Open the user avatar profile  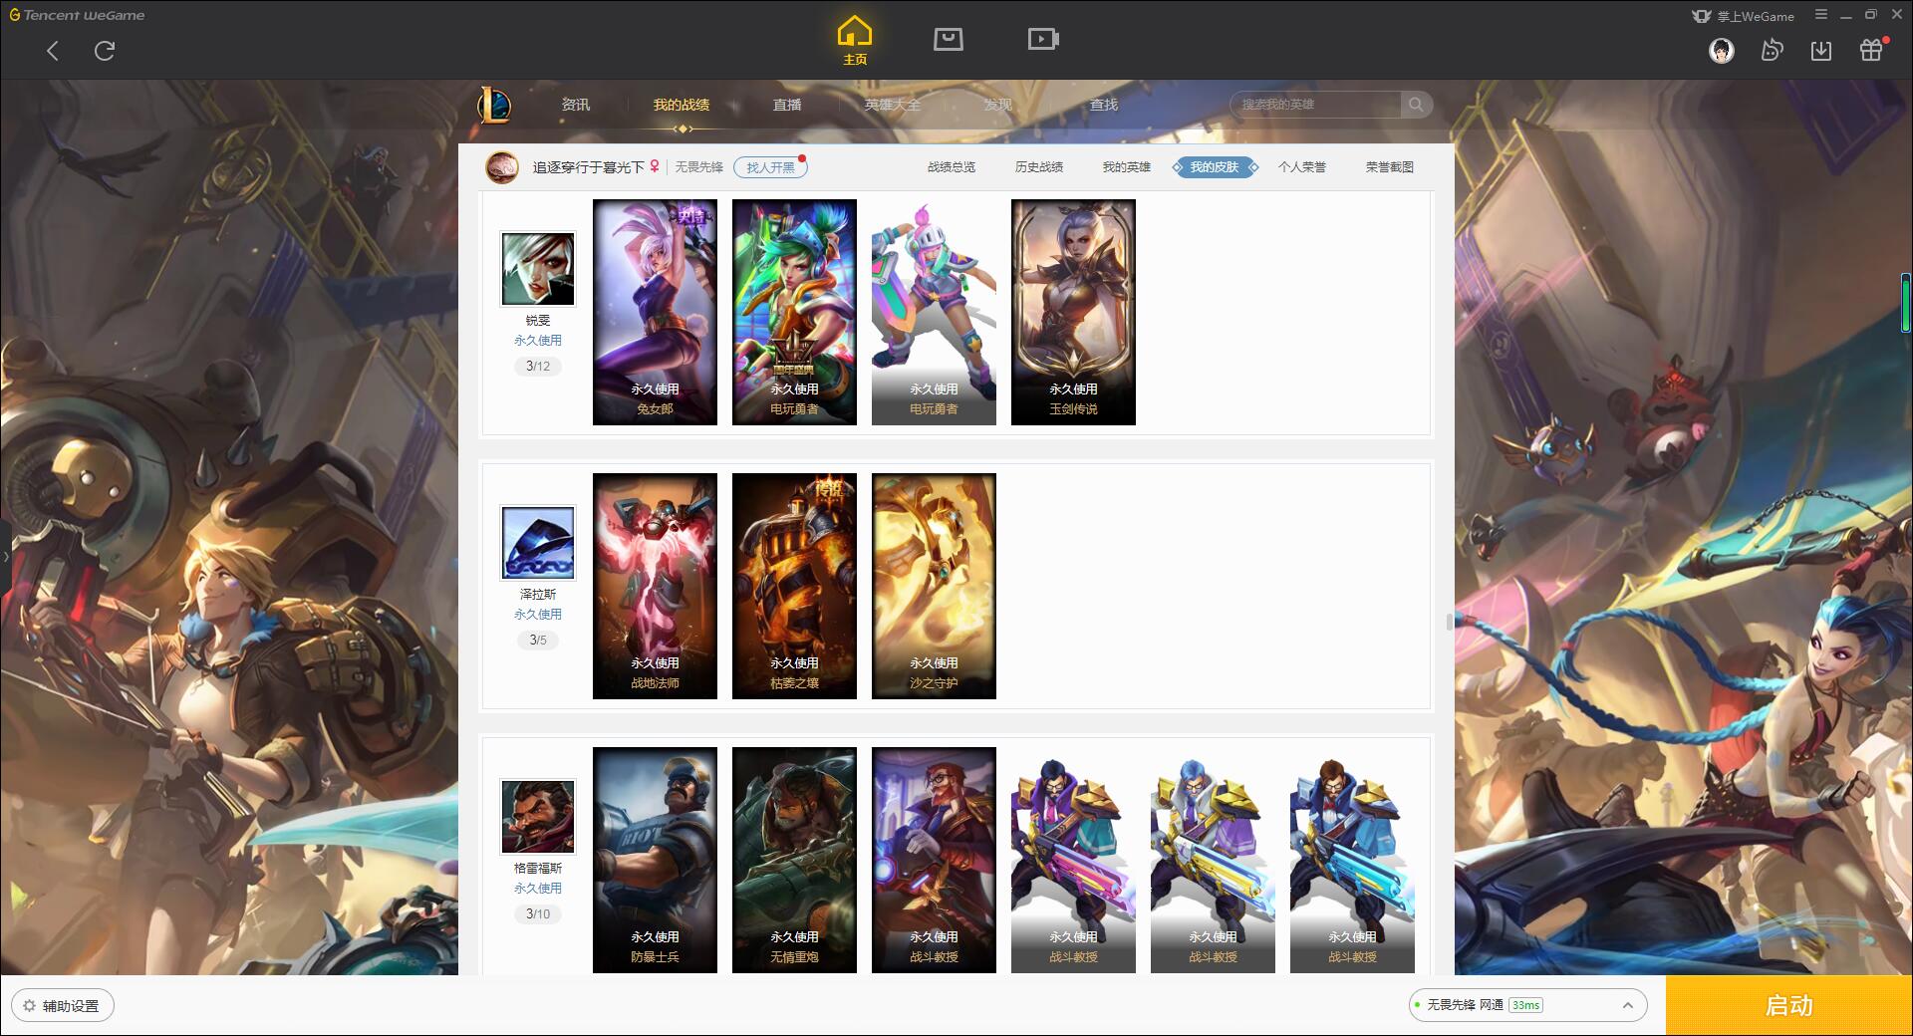(x=1721, y=50)
